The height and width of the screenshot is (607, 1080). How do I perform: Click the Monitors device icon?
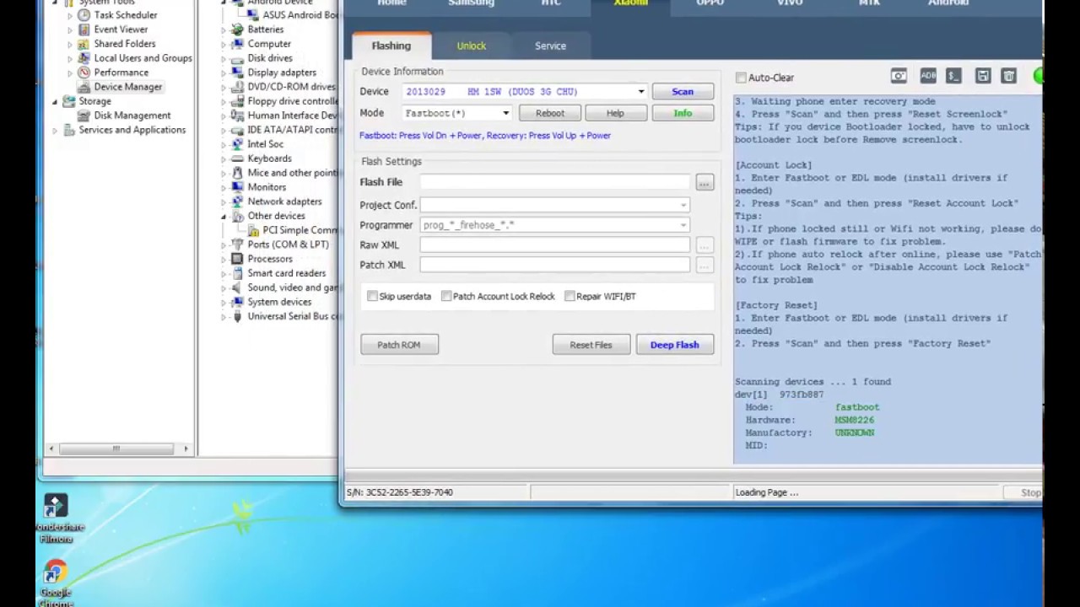[x=237, y=187]
